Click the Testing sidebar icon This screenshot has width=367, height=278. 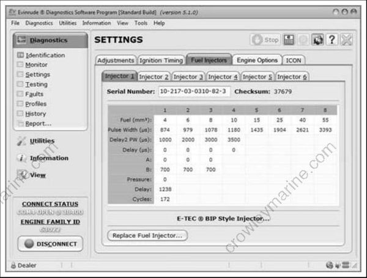(x=20, y=84)
